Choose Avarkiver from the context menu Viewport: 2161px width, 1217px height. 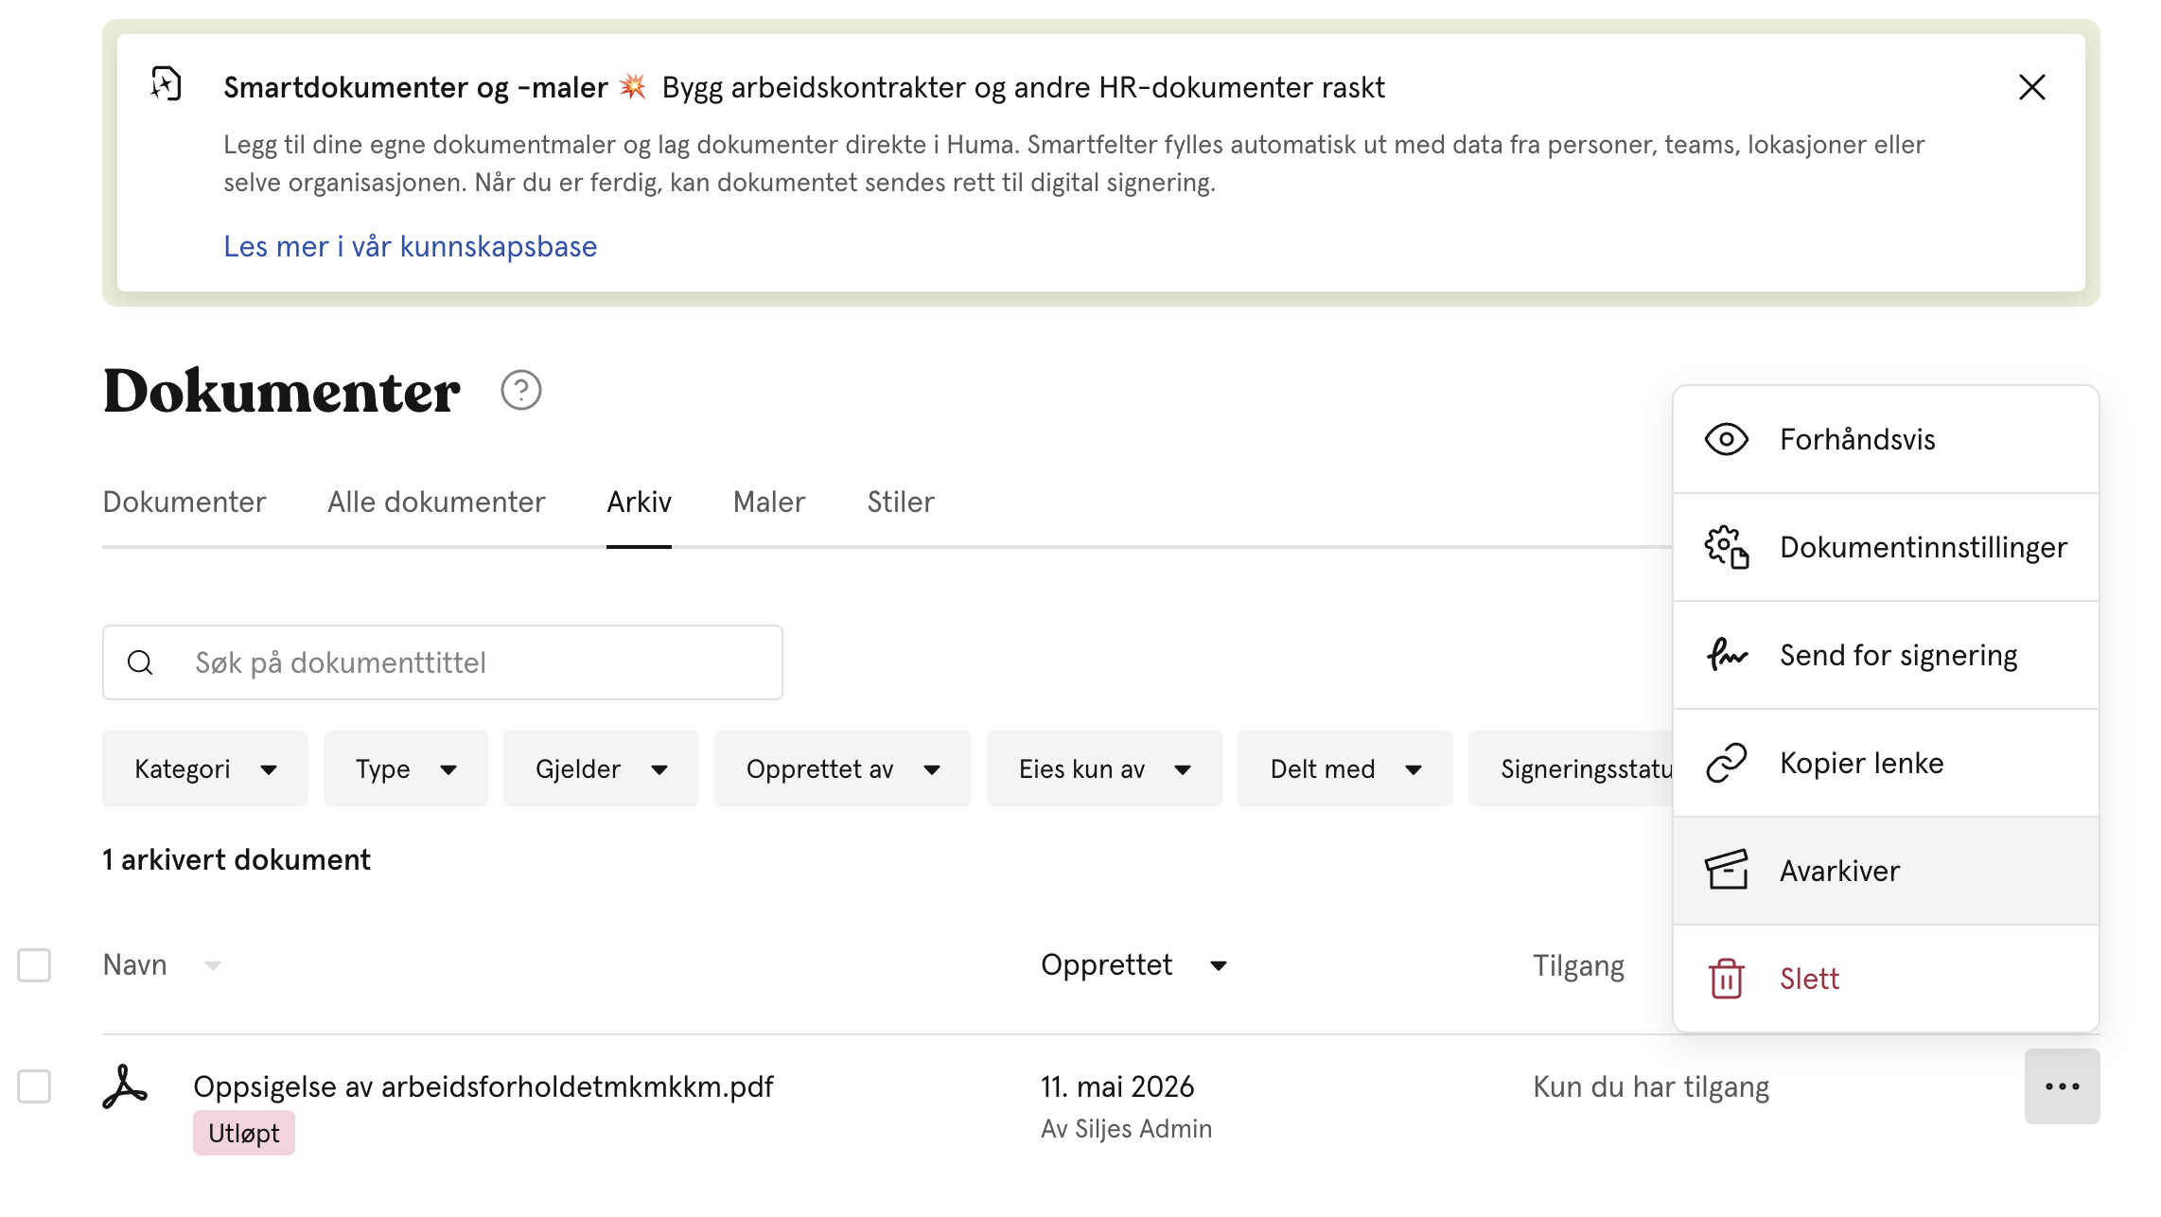(1886, 871)
